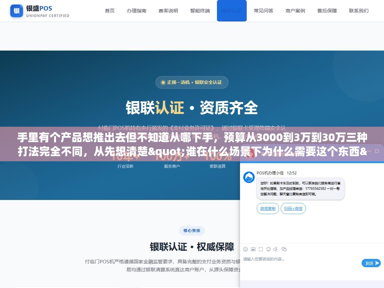Viewport: 384px width, 288px height.
Task: Open 售后保障 navigation item
Action: 327,11
